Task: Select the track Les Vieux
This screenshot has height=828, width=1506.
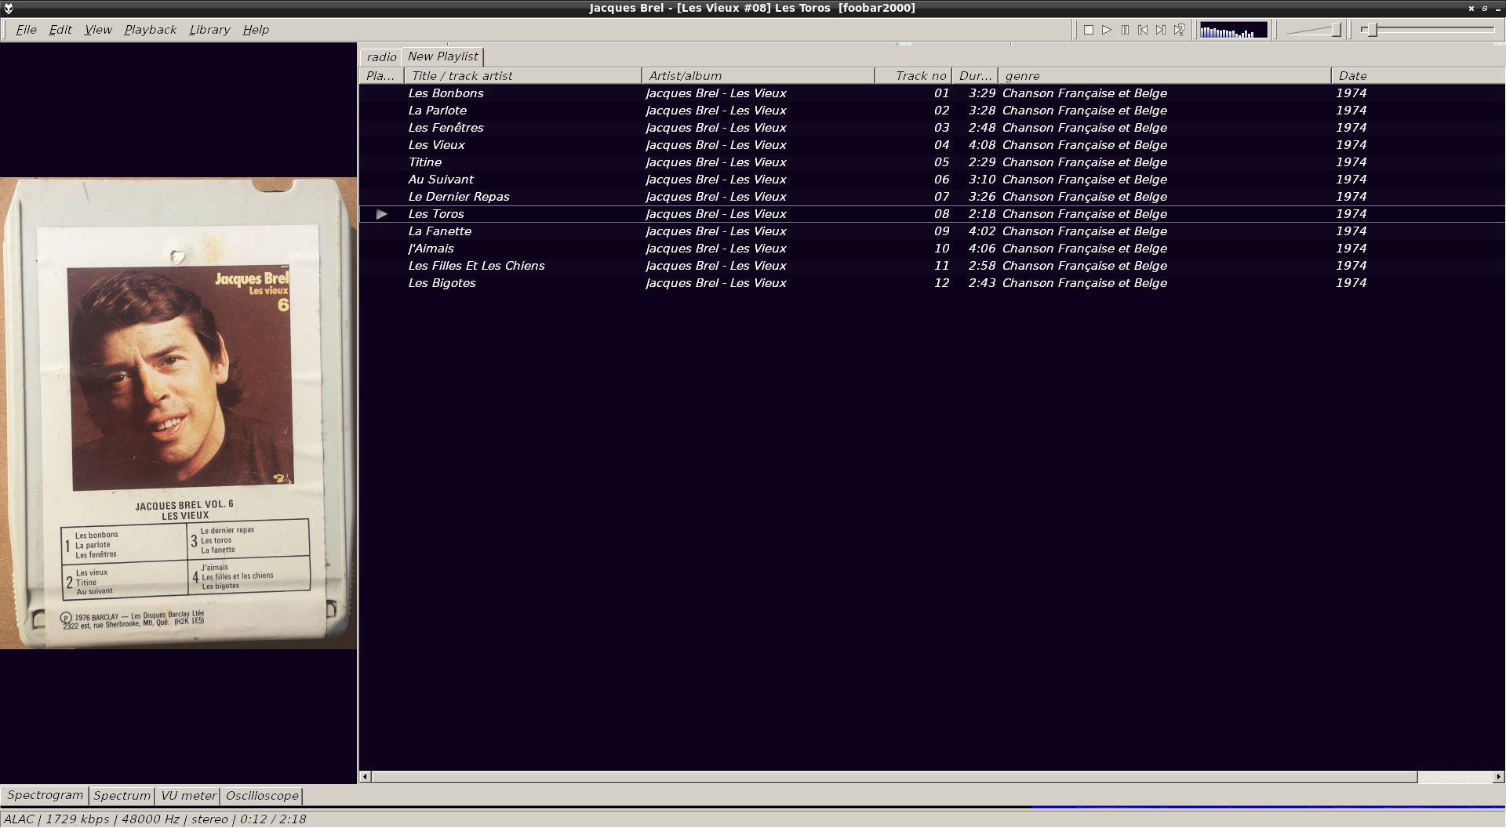Action: 932,145
